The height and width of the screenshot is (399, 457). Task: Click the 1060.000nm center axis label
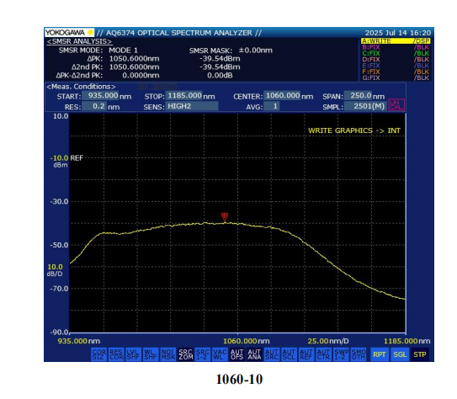click(x=247, y=341)
